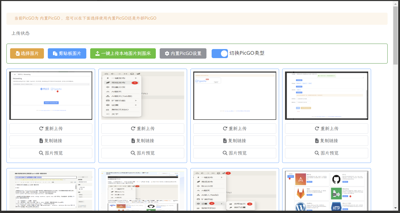This screenshot has height=213, width=400.
Task: Upload local images with 一键上传本地图片到图床
Action: [123, 53]
